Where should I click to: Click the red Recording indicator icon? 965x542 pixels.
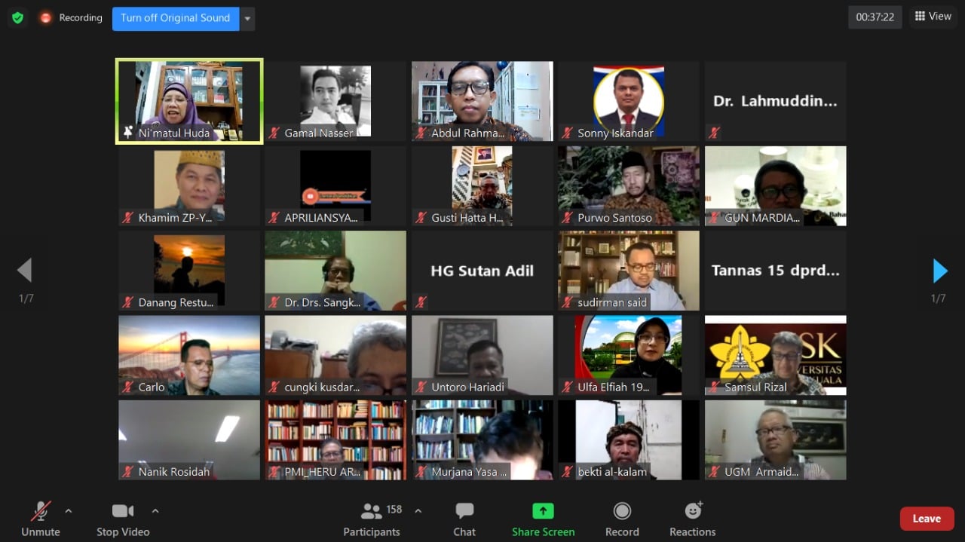(46, 17)
